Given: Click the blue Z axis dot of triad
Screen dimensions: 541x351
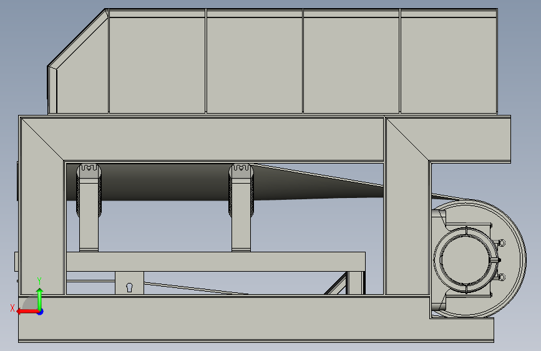Looking at the screenshot, I should click(41, 312).
